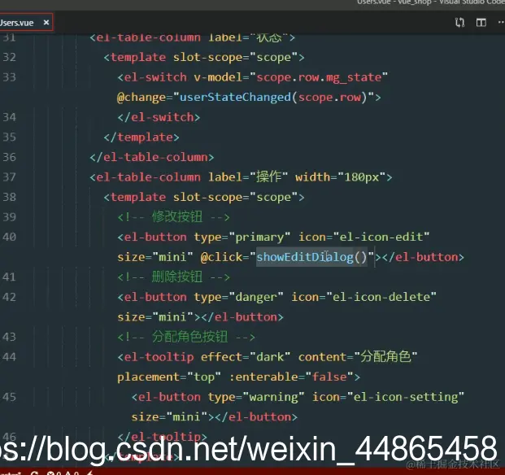Click the </el-switch> closing tag
The image size is (505, 475).
coord(159,117)
